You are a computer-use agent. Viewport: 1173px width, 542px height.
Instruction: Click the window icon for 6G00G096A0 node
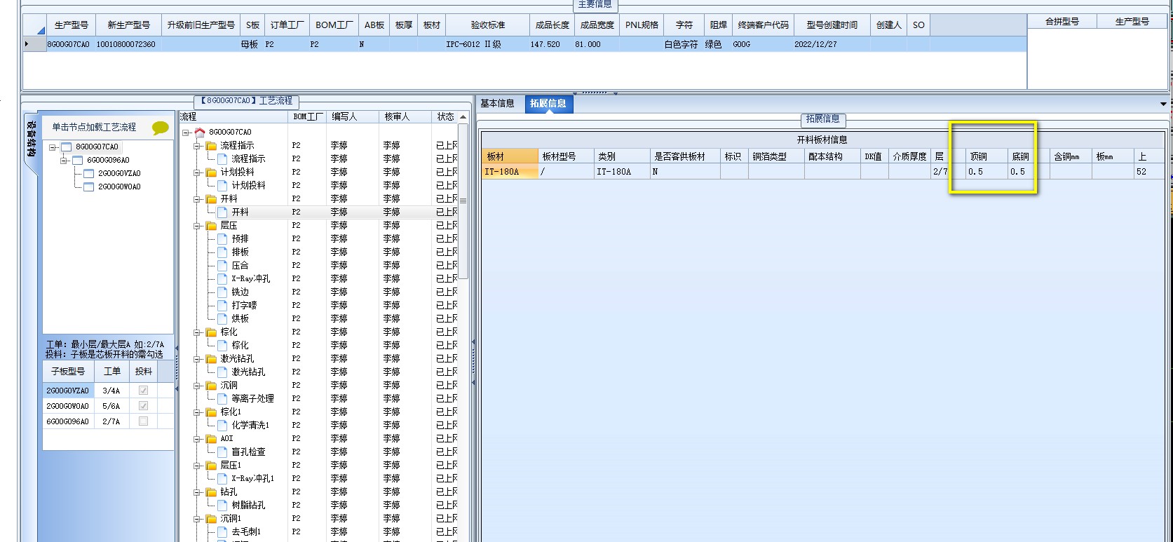click(77, 160)
